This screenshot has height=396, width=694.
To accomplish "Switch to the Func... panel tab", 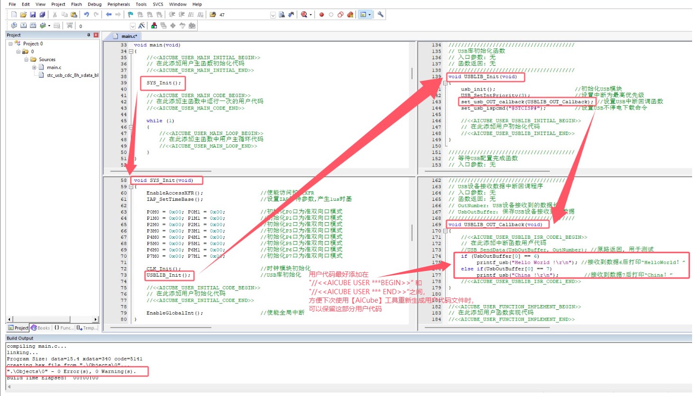I will pyautogui.click(x=64, y=328).
